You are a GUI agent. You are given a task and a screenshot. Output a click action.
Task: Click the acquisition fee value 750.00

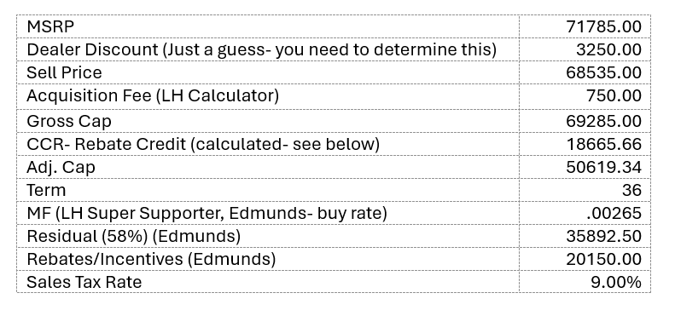pos(614,95)
